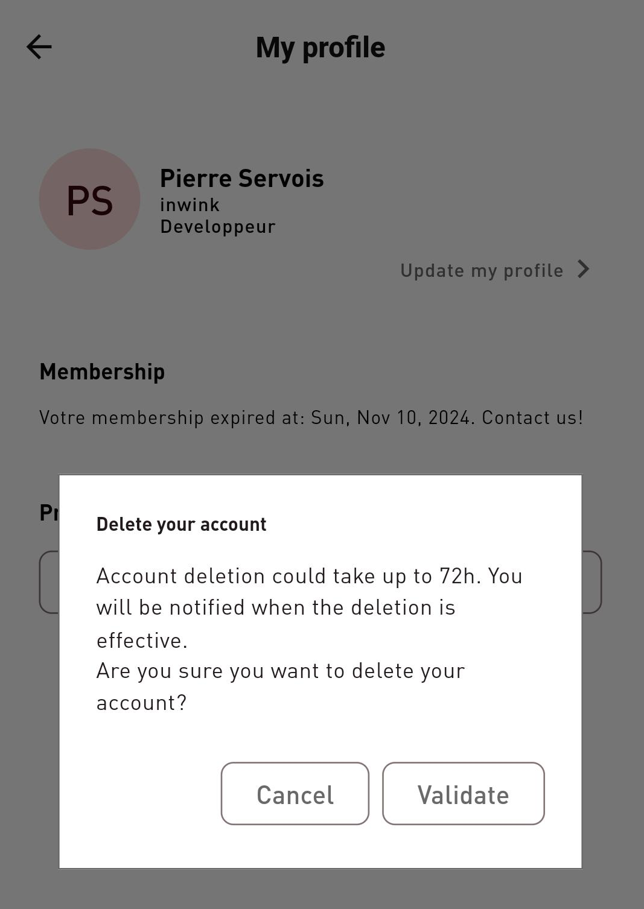Tap the PS avatar circle
The height and width of the screenshot is (909, 644).
tap(90, 199)
